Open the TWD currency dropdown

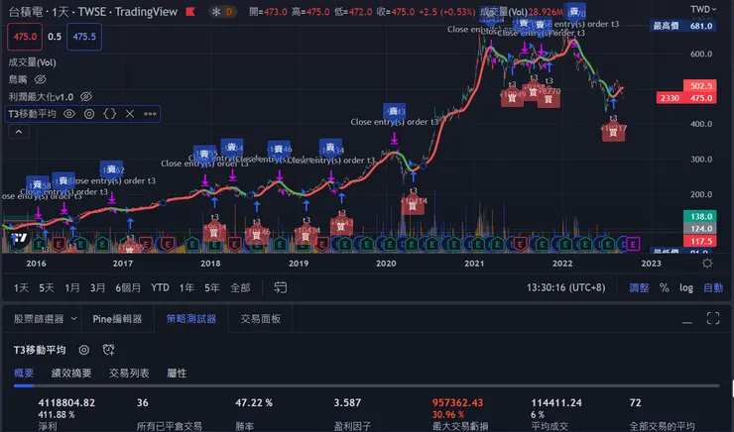coord(703,9)
